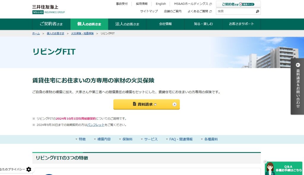Click the 火災保険・地震保険 breadcrumb
Screen dimensions: 304x175
tap(82, 33)
